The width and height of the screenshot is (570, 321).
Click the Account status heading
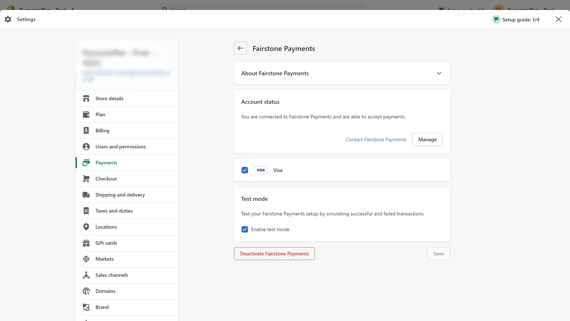[260, 102]
